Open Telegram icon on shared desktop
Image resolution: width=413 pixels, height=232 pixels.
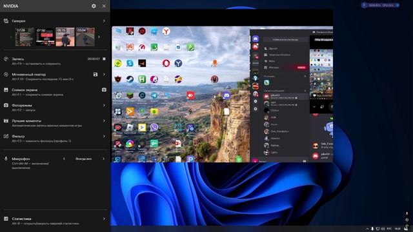pos(154,95)
